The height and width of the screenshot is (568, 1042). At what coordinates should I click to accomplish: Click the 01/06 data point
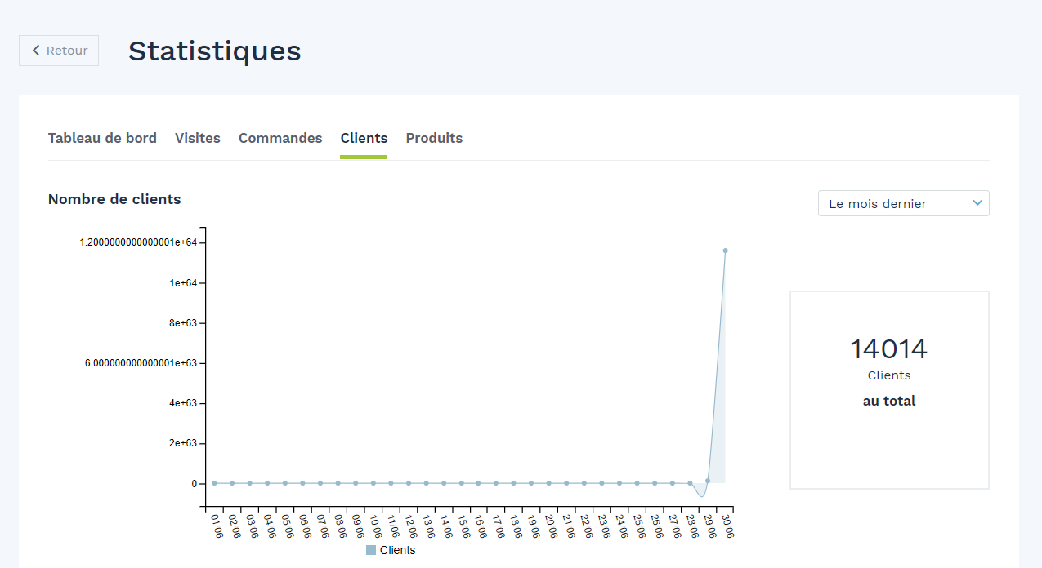tap(215, 483)
